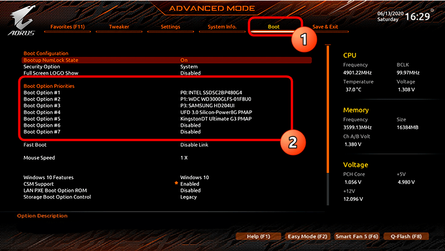Open the Tweaker tab
Viewport: 445px width, 251px height.
point(119,27)
